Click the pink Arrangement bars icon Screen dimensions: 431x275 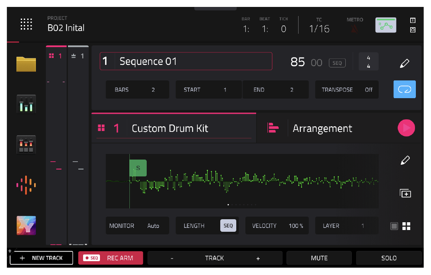pos(273,128)
